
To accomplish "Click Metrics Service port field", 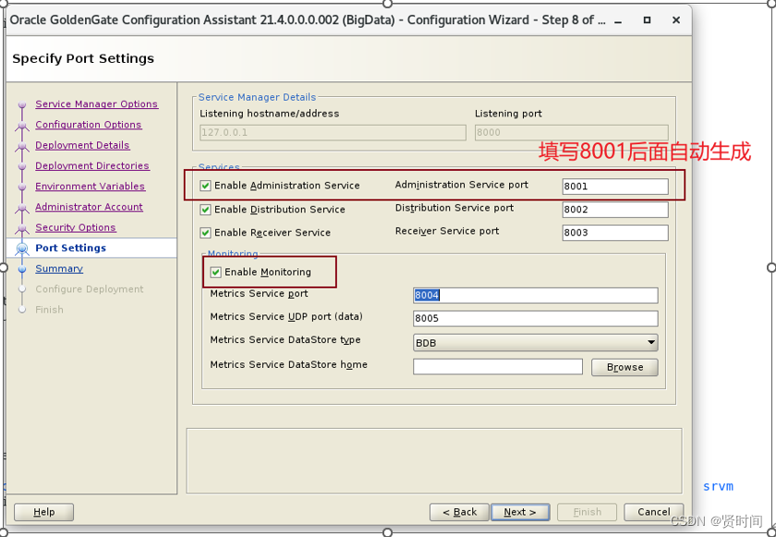I will pos(536,296).
